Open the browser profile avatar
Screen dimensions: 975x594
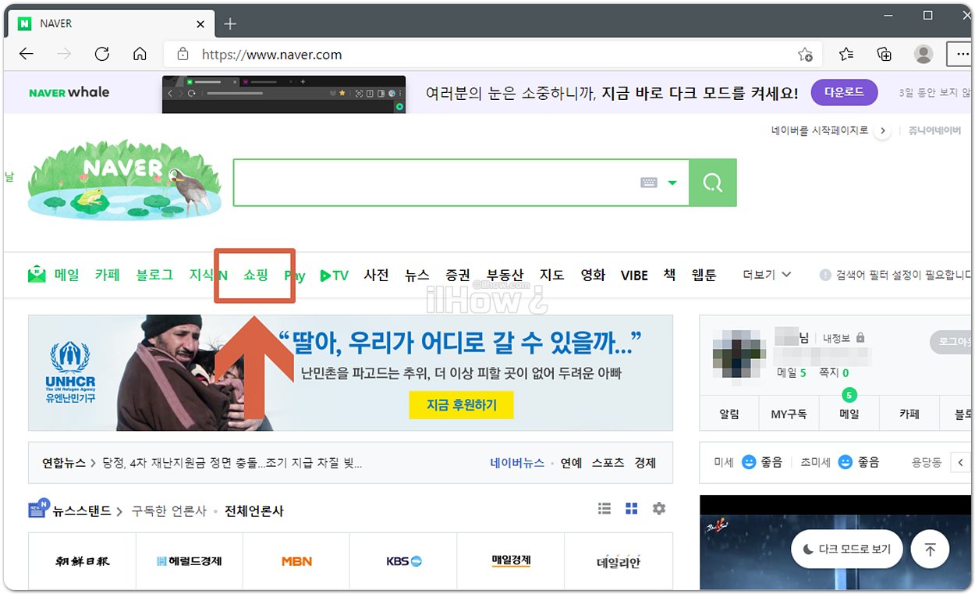pyautogui.click(x=924, y=54)
